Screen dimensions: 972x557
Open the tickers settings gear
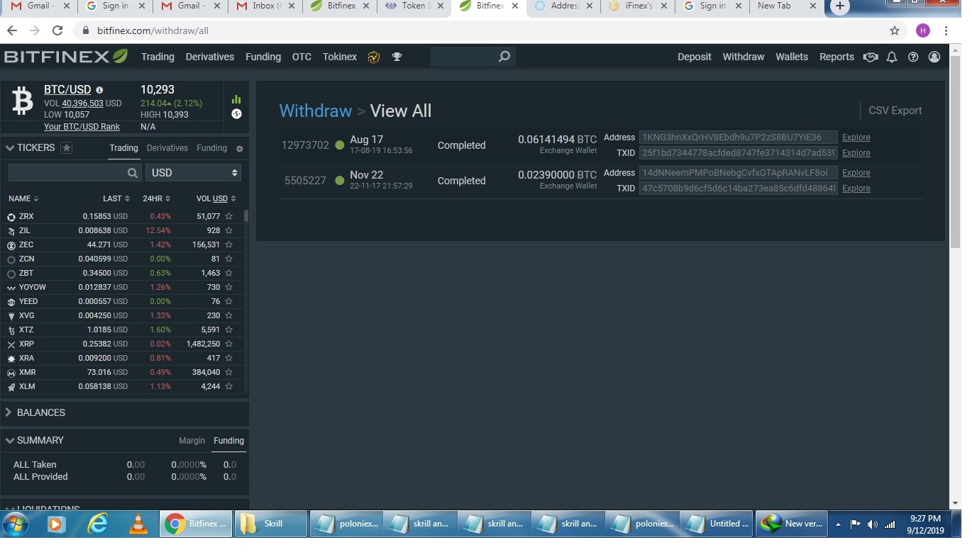click(x=239, y=149)
